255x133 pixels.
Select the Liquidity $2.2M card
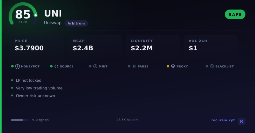[x=153, y=46]
